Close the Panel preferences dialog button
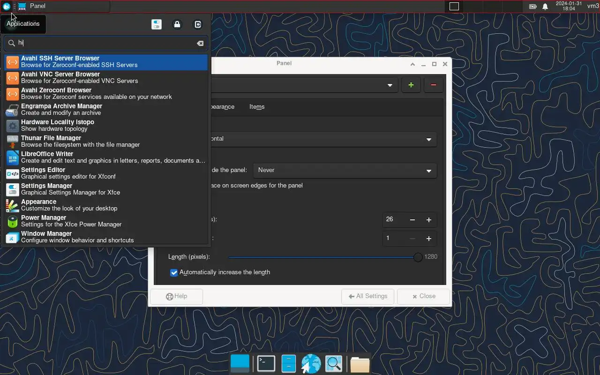Screen dimensions: 600x375 [424, 296]
